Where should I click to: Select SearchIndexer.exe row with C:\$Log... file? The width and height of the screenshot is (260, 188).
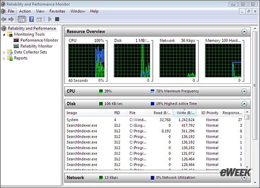coord(154,125)
